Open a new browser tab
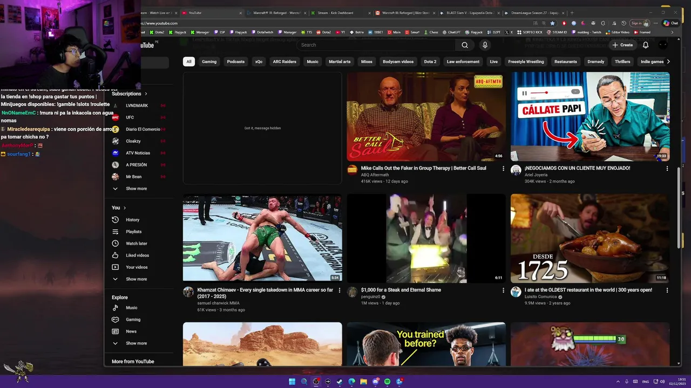The height and width of the screenshot is (388, 691). pos(572,12)
